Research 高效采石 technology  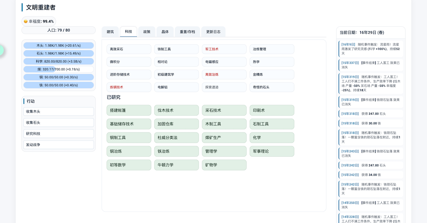tap(129, 49)
